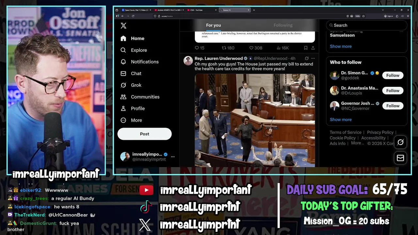
Task: Open Governor Josh ... profile
Action: click(x=358, y=103)
